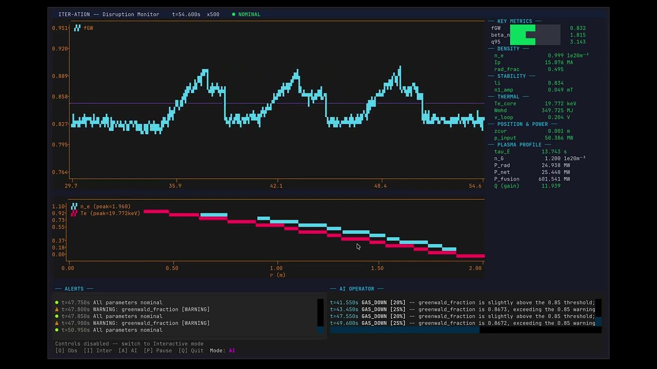The width and height of the screenshot is (657, 369).
Task: Click the green dot on the t=47.750s alert
Action: pyautogui.click(x=57, y=302)
